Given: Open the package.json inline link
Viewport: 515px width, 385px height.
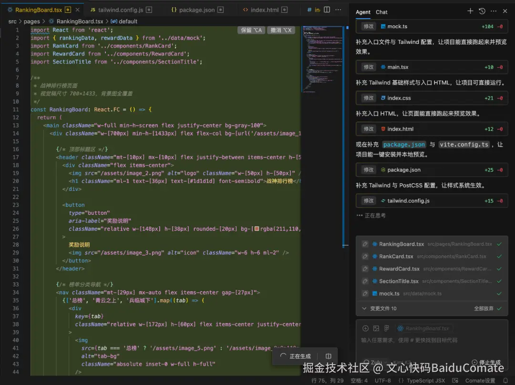Looking at the screenshot, I should (404, 145).
